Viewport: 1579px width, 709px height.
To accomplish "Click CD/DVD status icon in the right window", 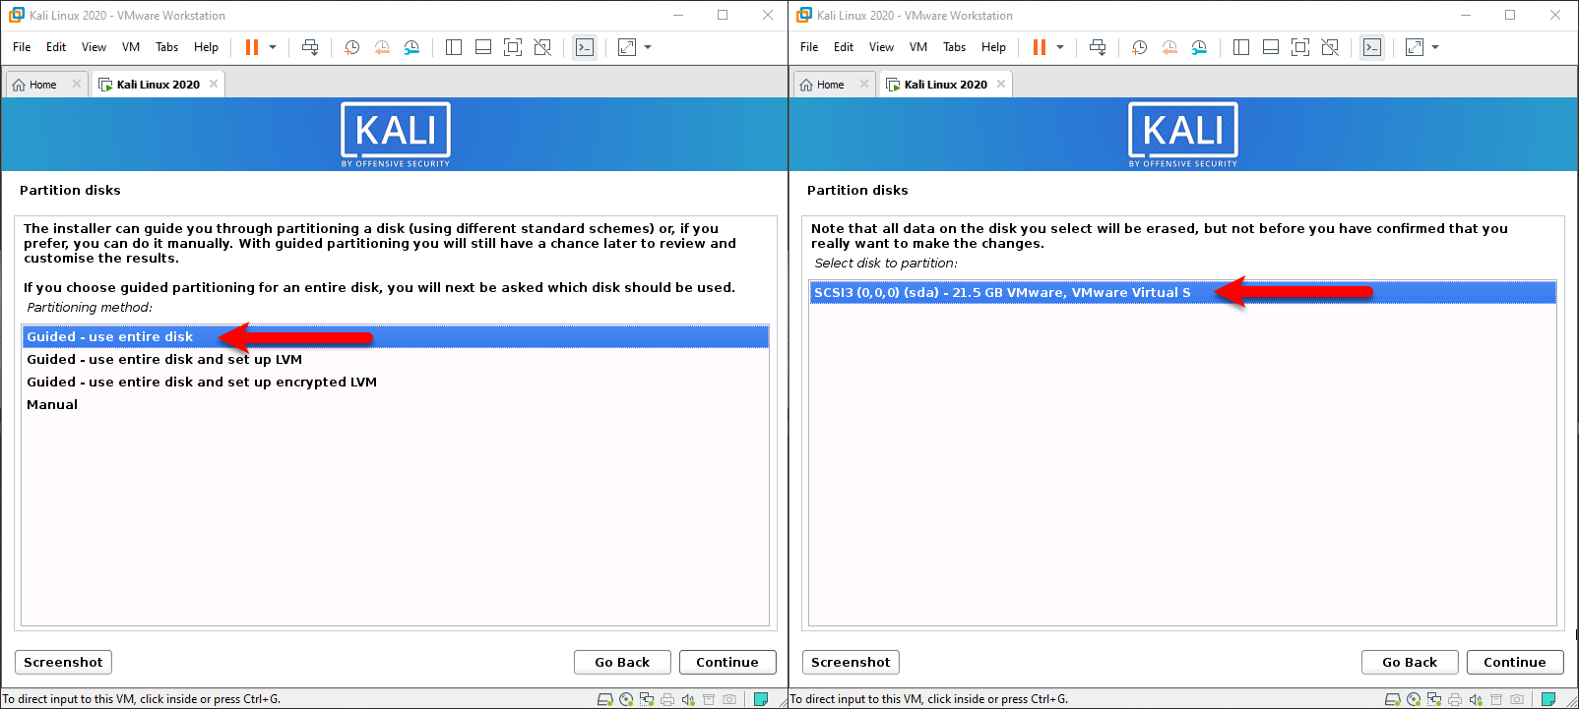I will point(1414,699).
